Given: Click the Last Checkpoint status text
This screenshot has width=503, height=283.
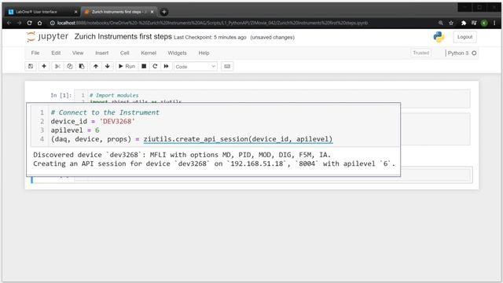Looking at the screenshot, I should coord(210,37).
